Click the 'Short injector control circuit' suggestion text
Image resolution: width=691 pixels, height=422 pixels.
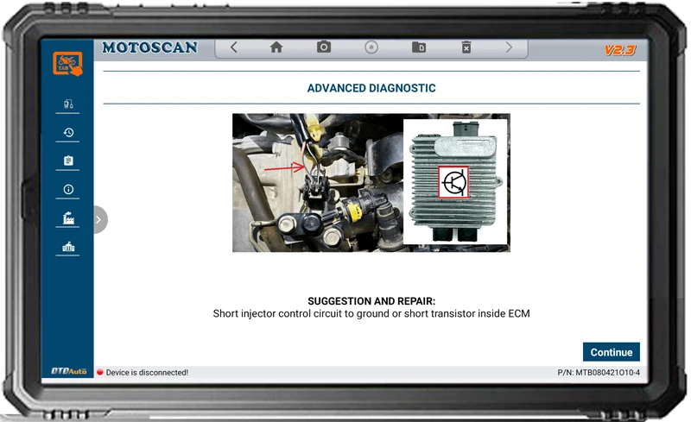pyautogui.click(x=371, y=313)
